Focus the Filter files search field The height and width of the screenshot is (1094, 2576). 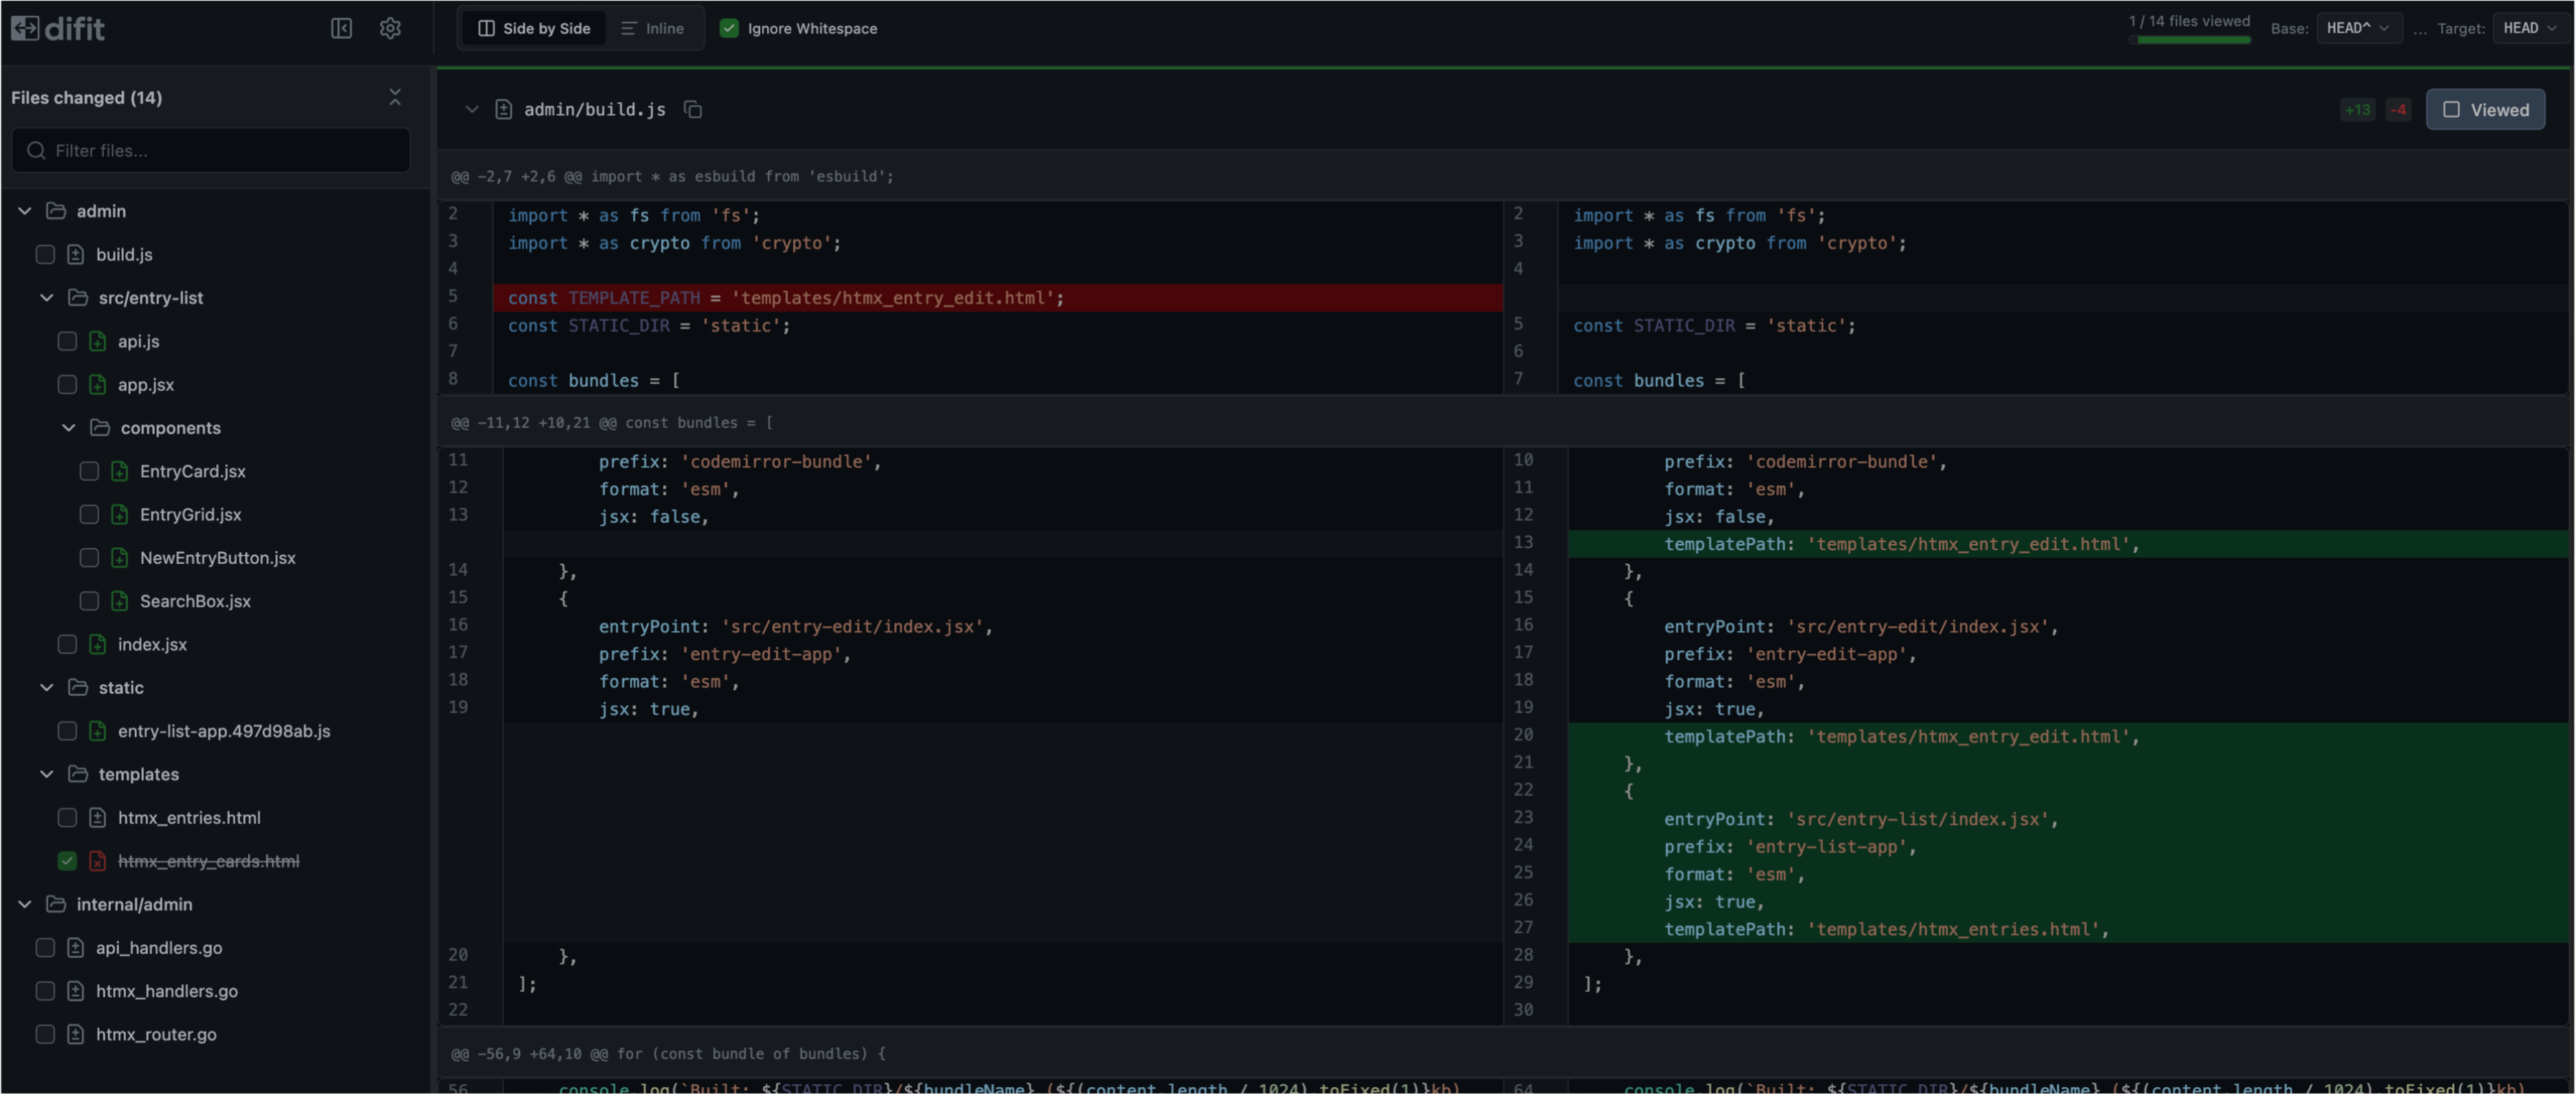pyautogui.click(x=210, y=150)
